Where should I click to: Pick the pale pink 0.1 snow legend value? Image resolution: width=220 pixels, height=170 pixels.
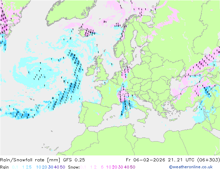pos(83,167)
